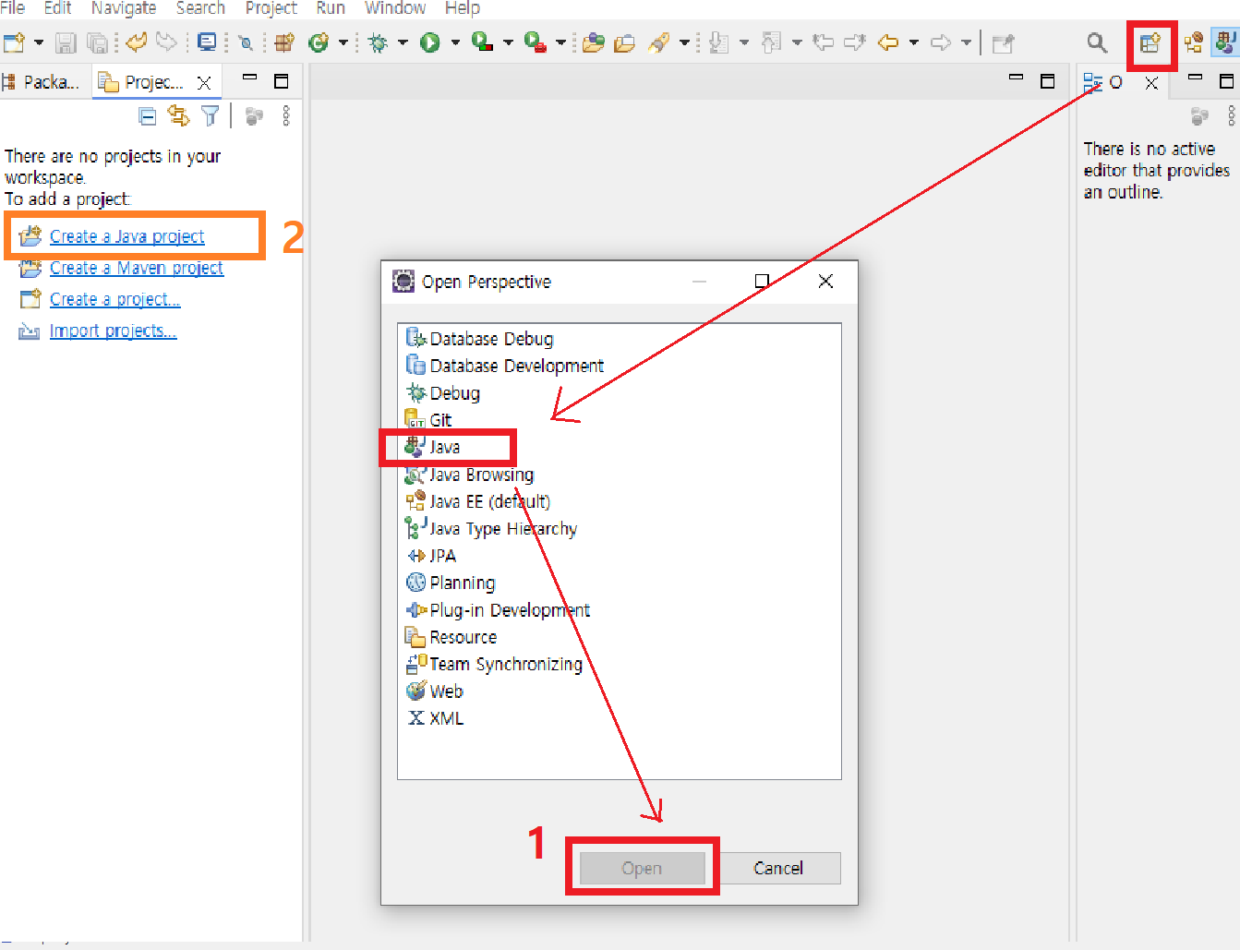Expand the New Java Class dropdown arrow
The height and width of the screenshot is (950, 1240).
point(343,42)
